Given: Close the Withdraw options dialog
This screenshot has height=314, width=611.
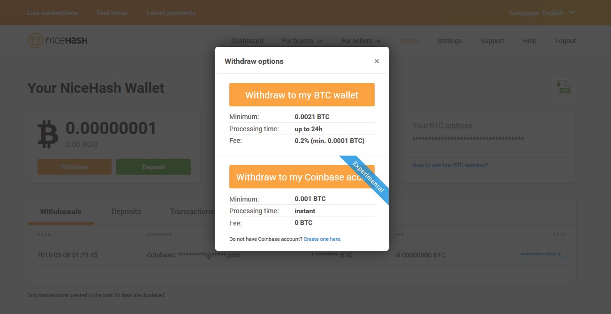Looking at the screenshot, I should 377,61.
